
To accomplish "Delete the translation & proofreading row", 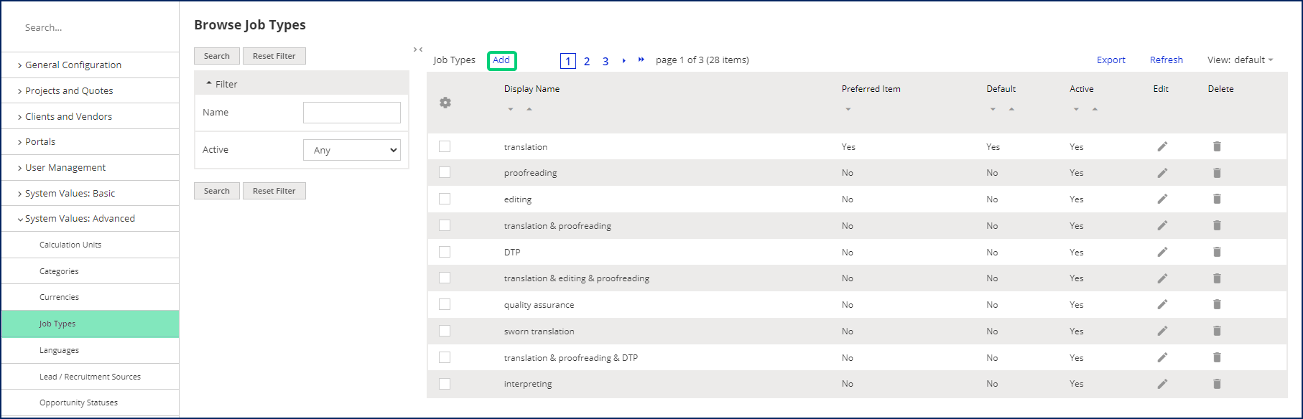I will click(1217, 225).
